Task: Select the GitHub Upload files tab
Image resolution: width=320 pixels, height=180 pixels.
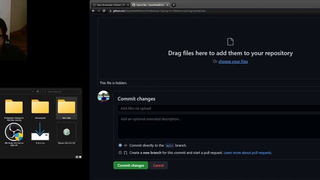Action: pos(150,5)
